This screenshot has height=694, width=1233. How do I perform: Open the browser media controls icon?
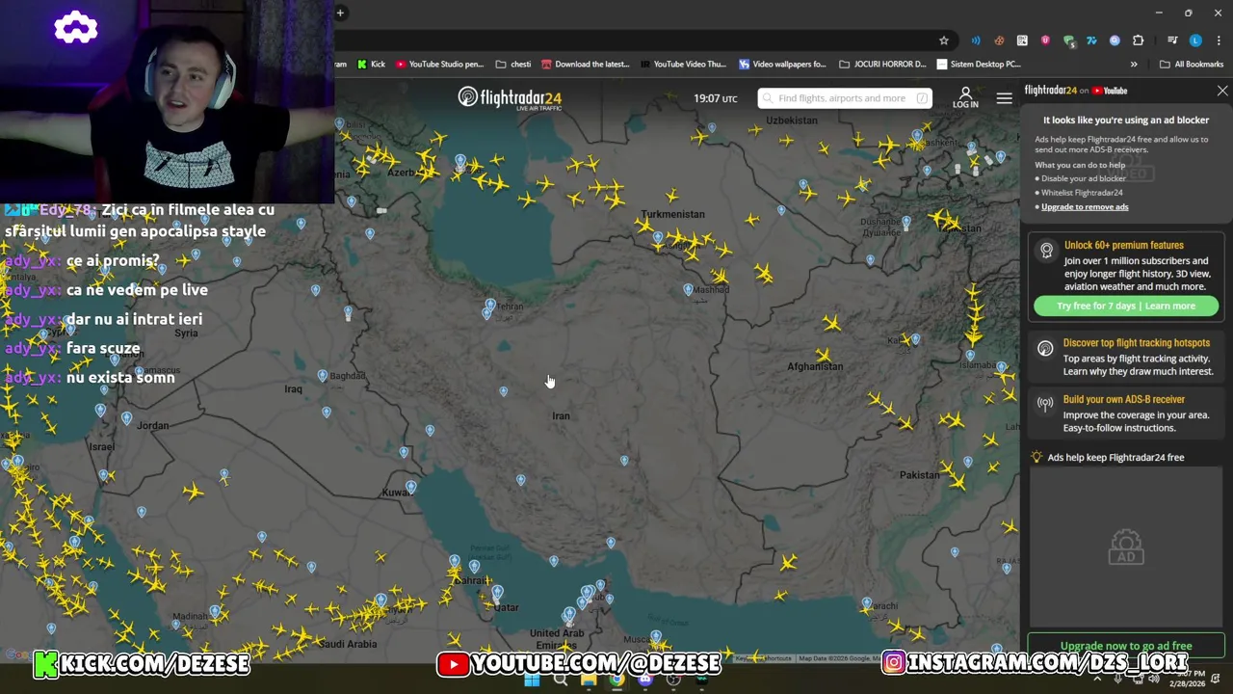[1172, 40]
